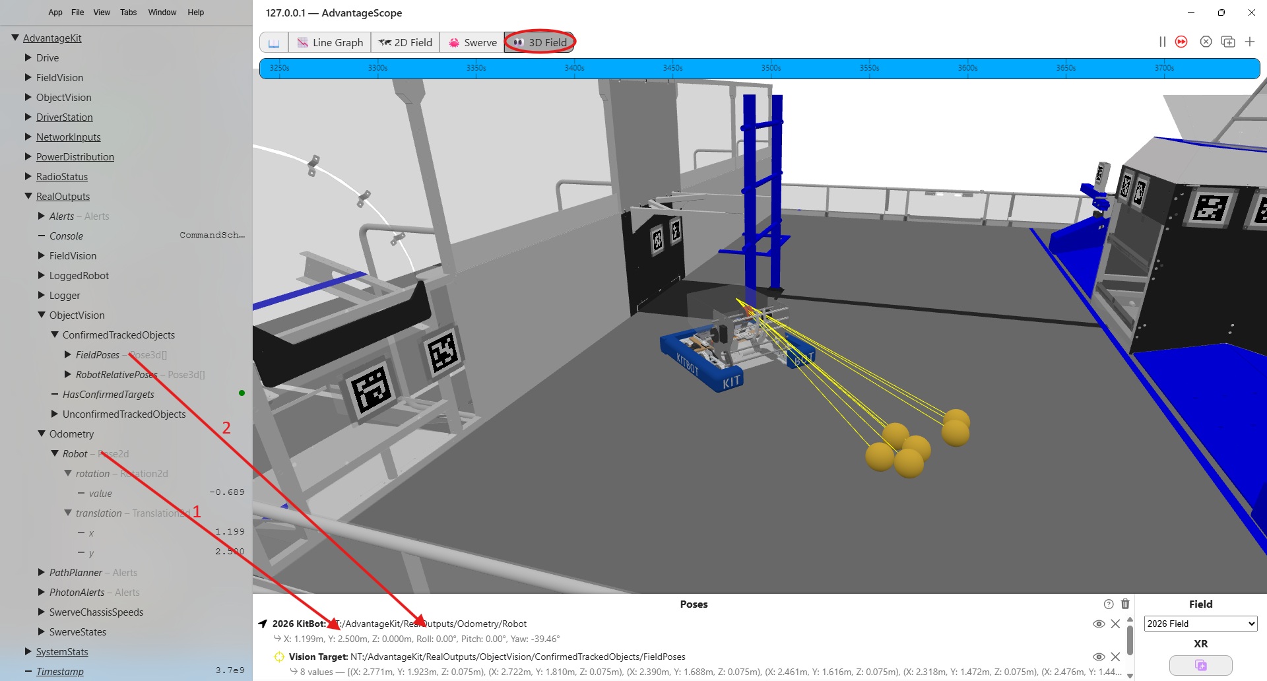The image size is (1267, 681).
Task: Open pop-out window icon
Action: 1228,42
